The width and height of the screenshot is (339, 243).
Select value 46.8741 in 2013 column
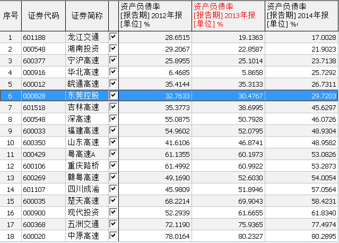click(x=250, y=143)
